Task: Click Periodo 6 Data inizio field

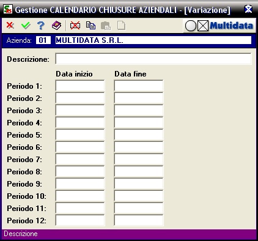Action: tap(80, 147)
